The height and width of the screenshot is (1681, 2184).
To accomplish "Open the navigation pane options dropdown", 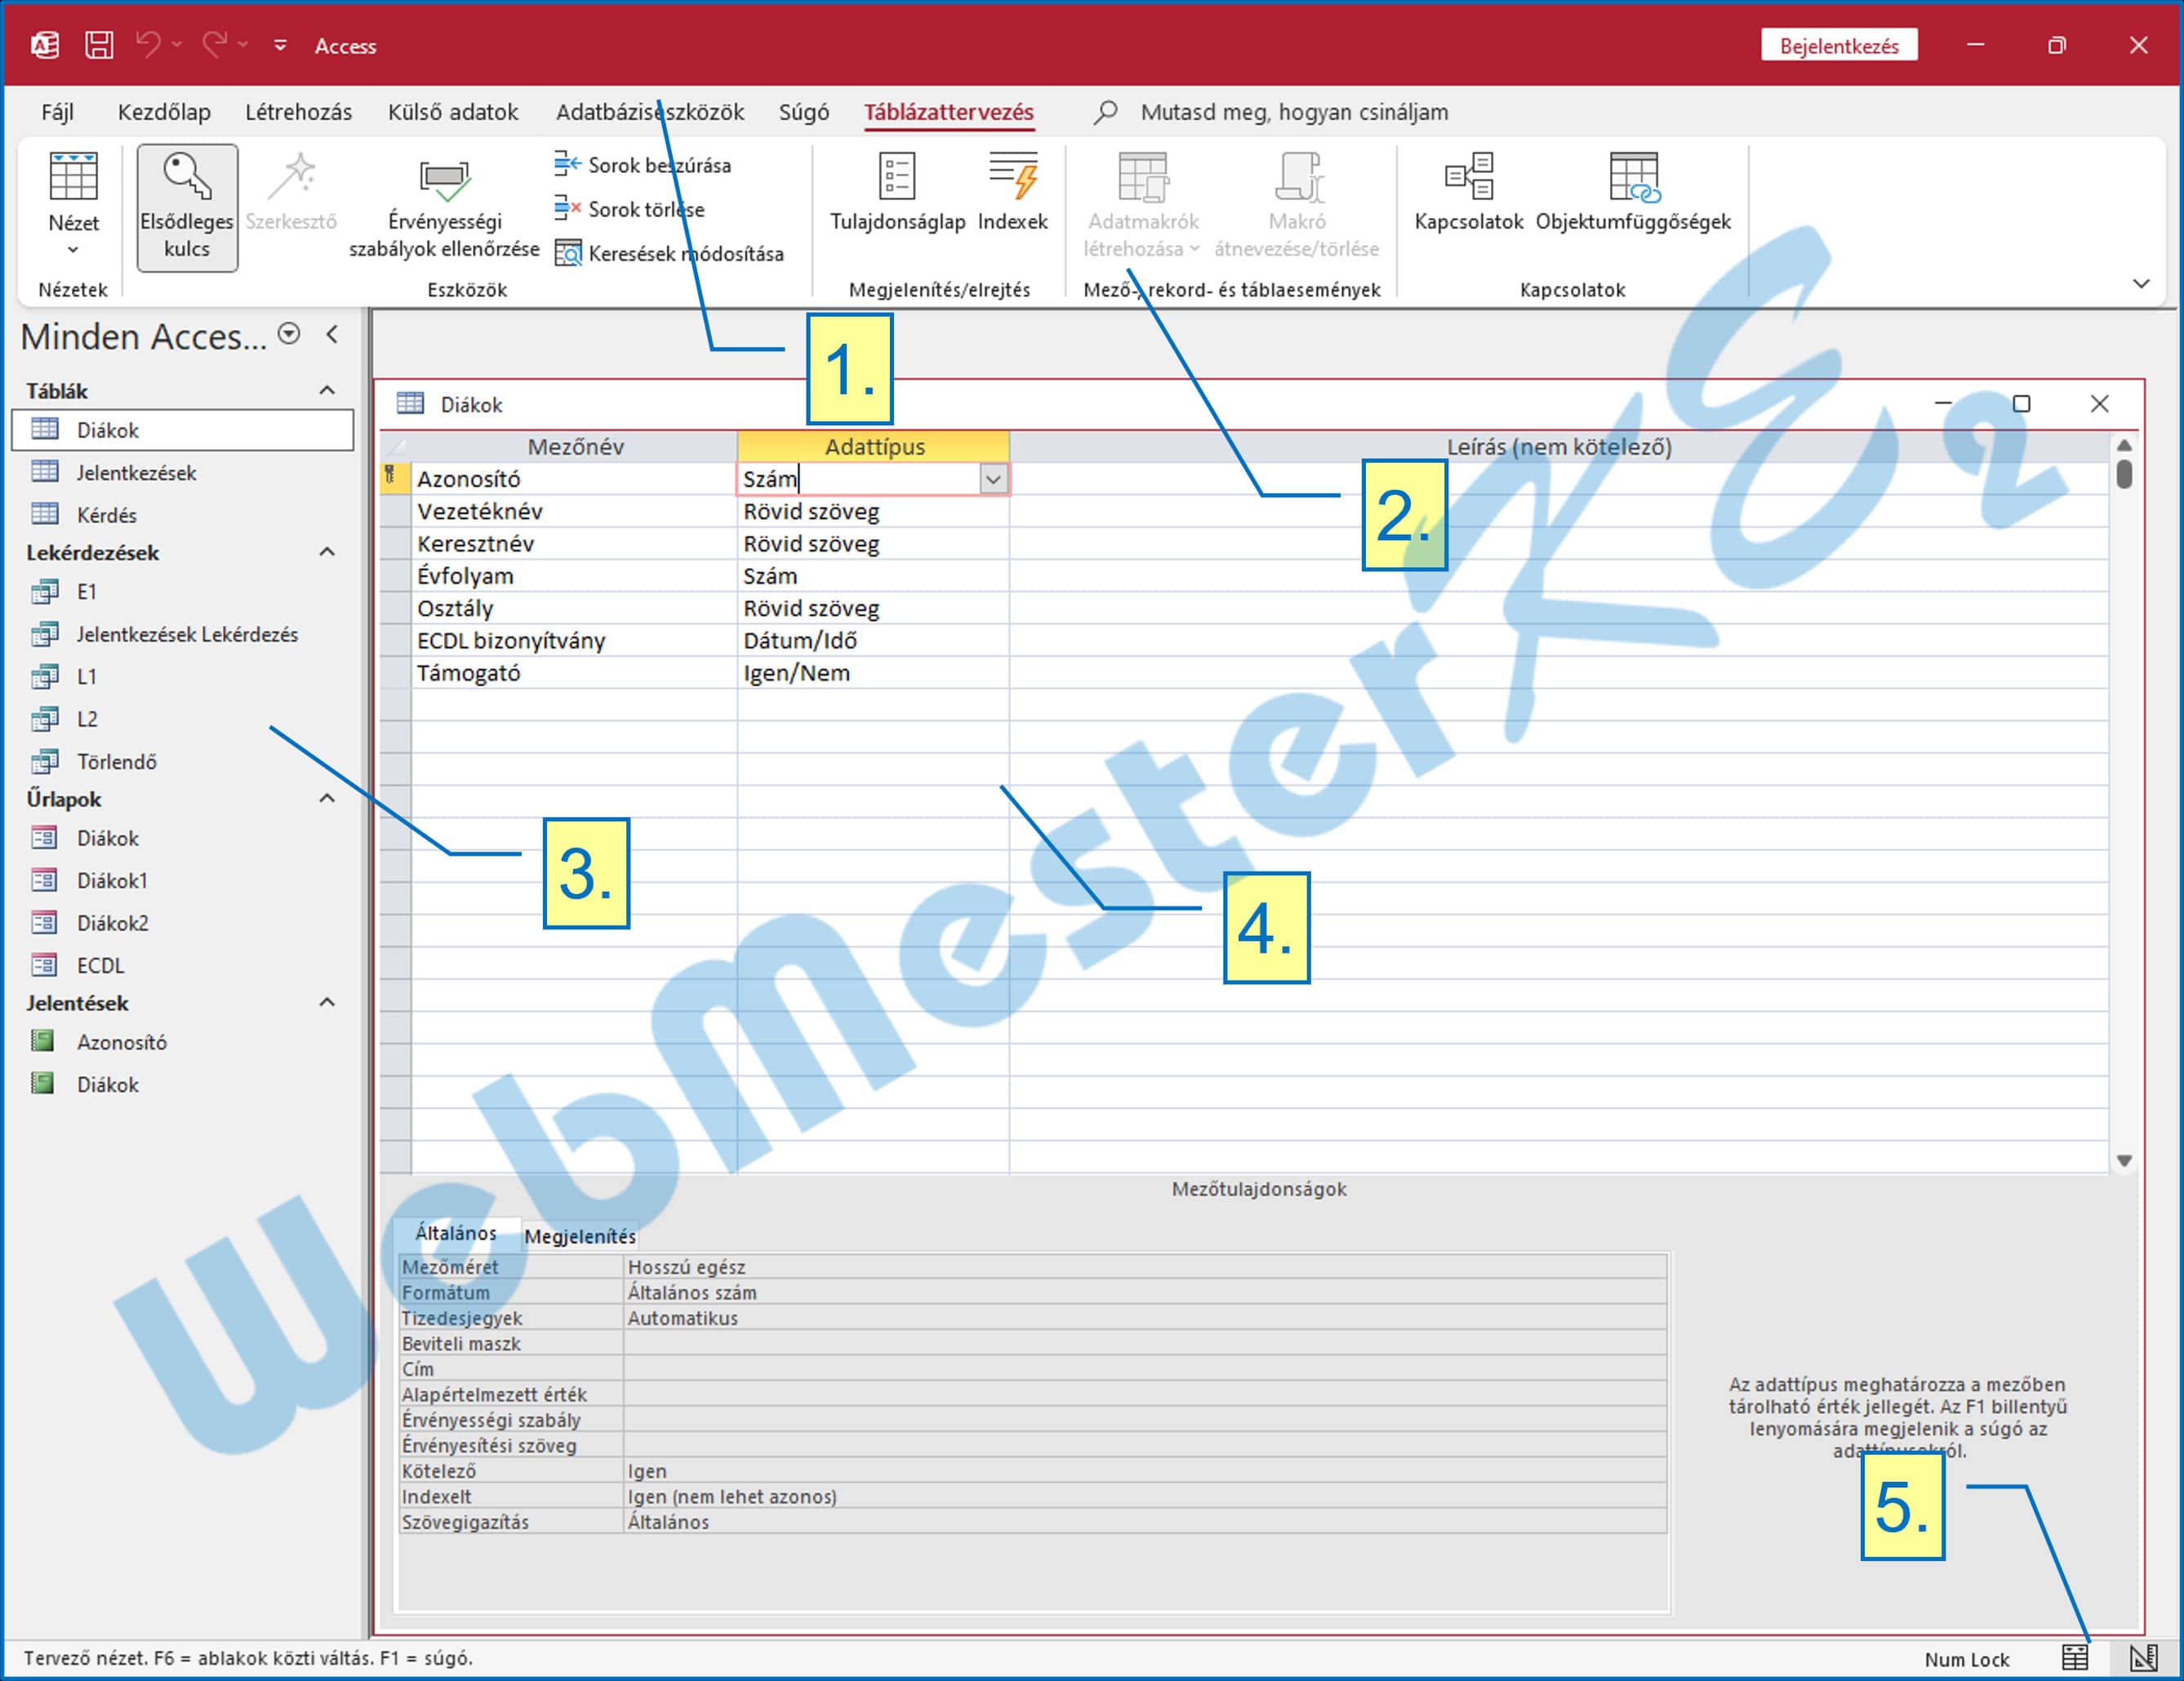I will [289, 334].
